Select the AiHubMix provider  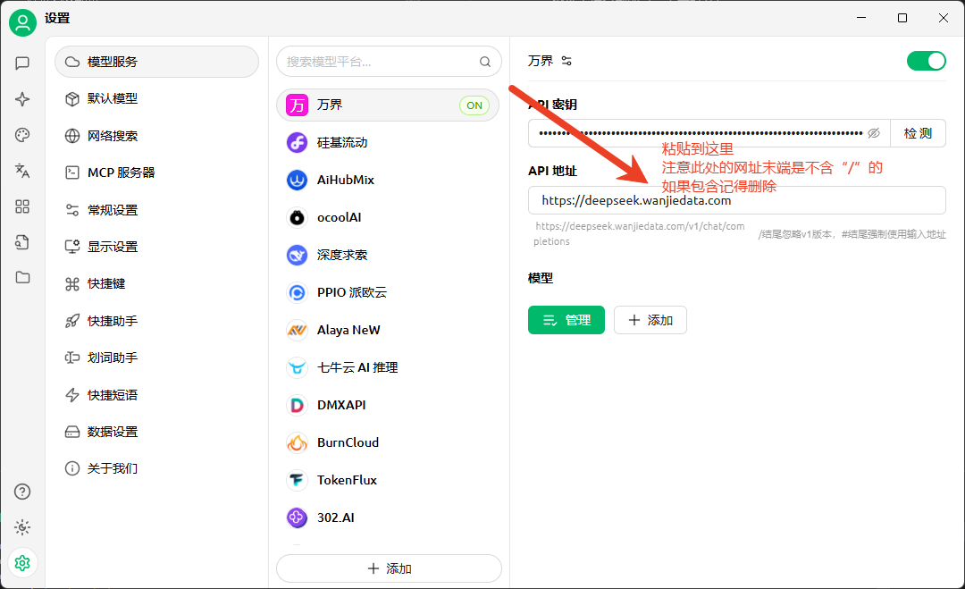click(388, 181)
